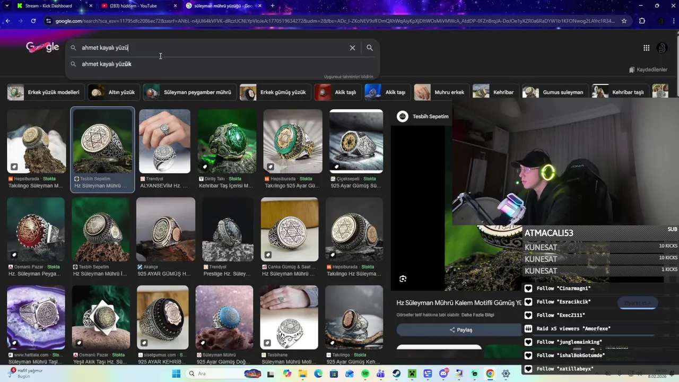679x382 pixels.
Task: Open Microsoft Teams from taskbar
Action: tap(380, 374)
